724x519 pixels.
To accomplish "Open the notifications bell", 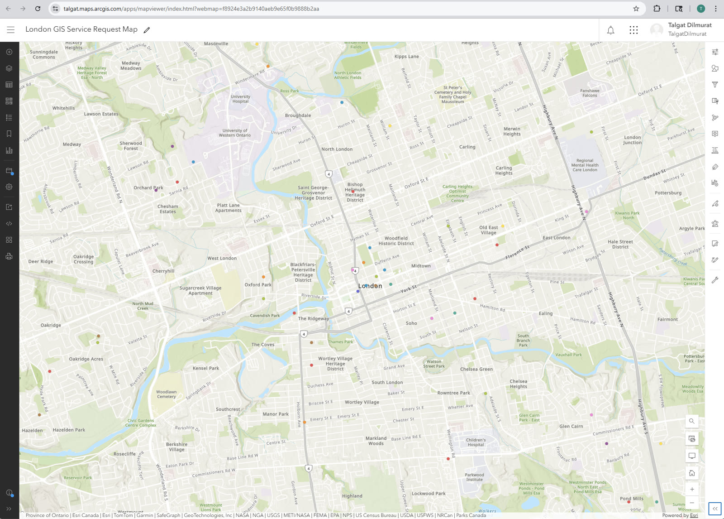I will click(610, 30).
